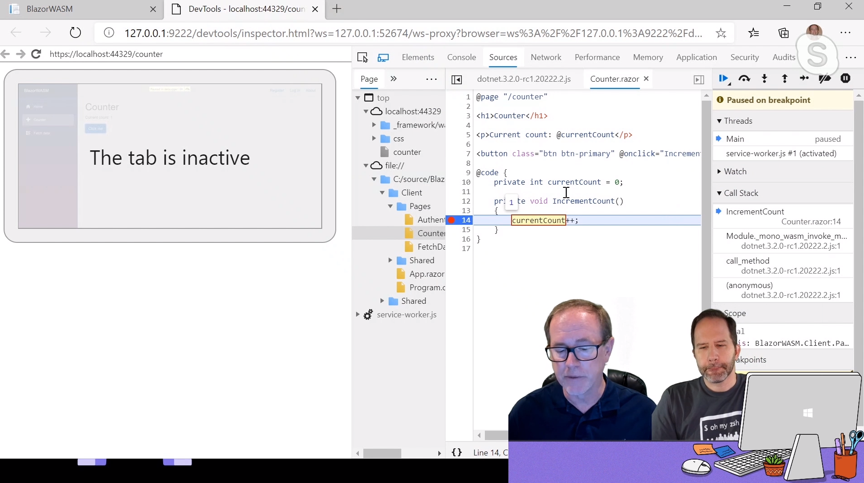Screen dimensions: 864x483
Task: Close the Counter.razor editor tab
Action: (646, 79)
